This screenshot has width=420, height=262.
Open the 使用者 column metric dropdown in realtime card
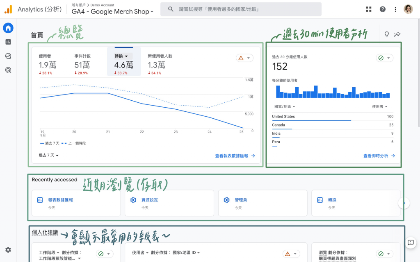379,106
